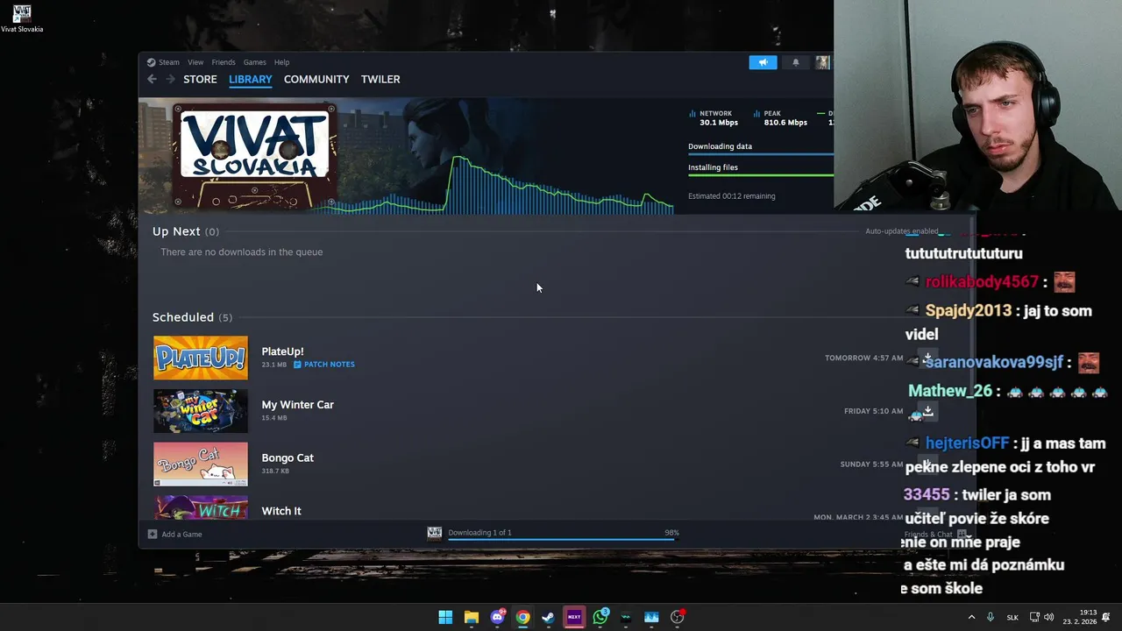Screen dimensions: 1122x631
Task: Click the Bongo Cat title
Action: [x=288, y=457]
